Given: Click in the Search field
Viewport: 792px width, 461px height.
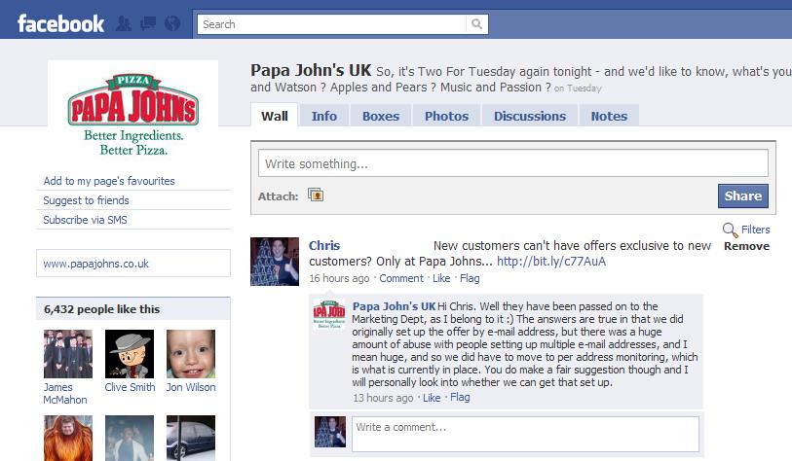Looking at the screenshot, I should click(x=332, y=24).
